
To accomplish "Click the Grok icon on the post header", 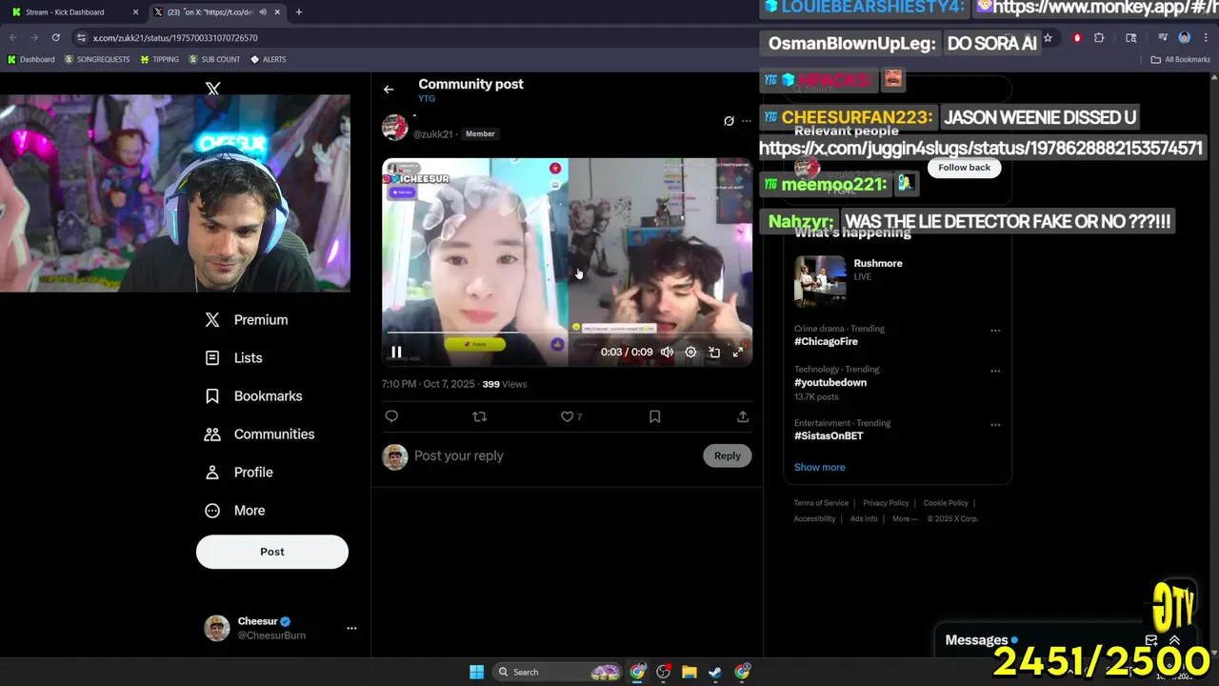I will click(729, 121).
